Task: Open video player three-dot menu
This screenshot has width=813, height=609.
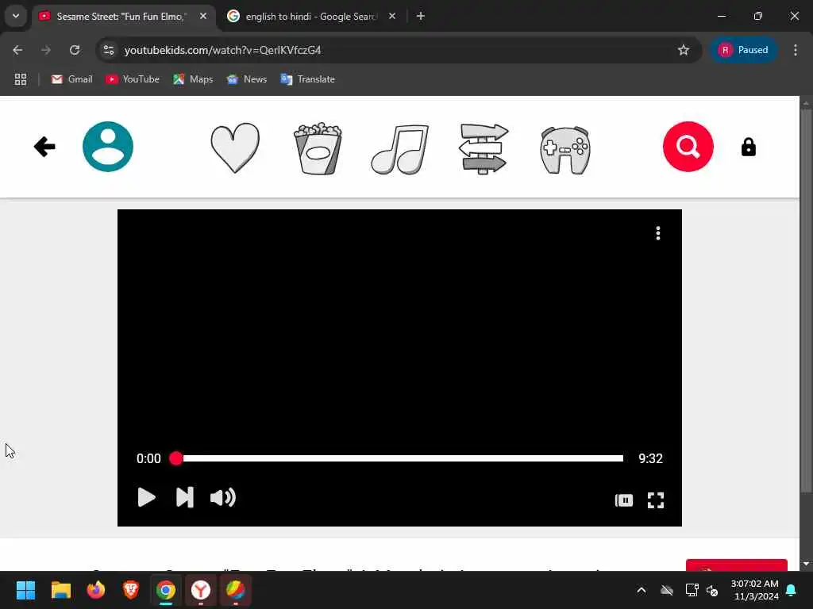Action: click(x=658, y=233)
